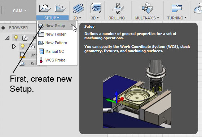Open the TURNING dropdown
This screenshot has width=202, height=137.
[x=177, y=18]
